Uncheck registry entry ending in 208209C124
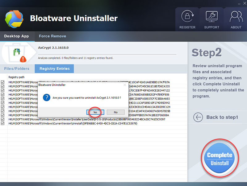 [2, 107]
